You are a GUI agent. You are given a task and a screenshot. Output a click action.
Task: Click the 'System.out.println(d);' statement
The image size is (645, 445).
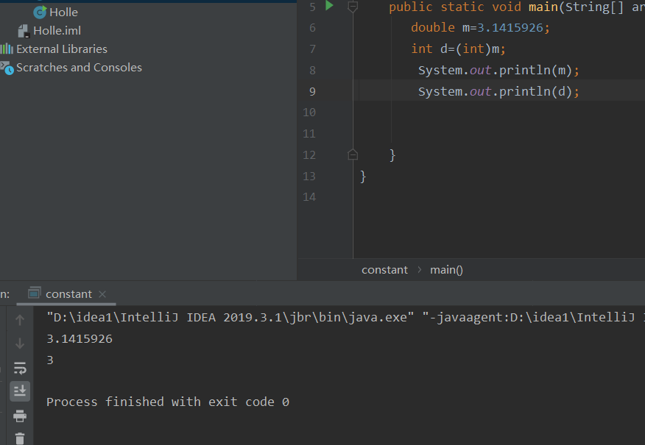[x=498, y=92]
